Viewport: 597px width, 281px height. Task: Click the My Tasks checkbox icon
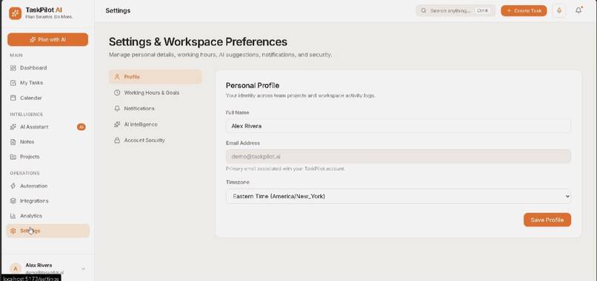pyautogui.click(x=13, y=83)
